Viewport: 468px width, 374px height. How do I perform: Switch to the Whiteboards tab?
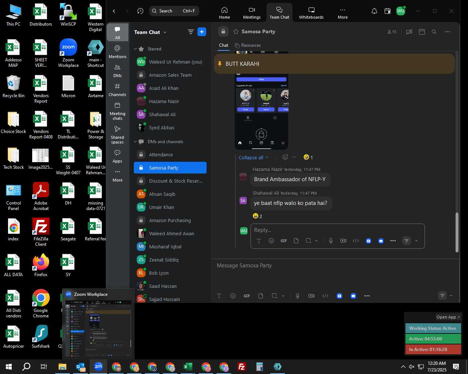pos(311,13)
